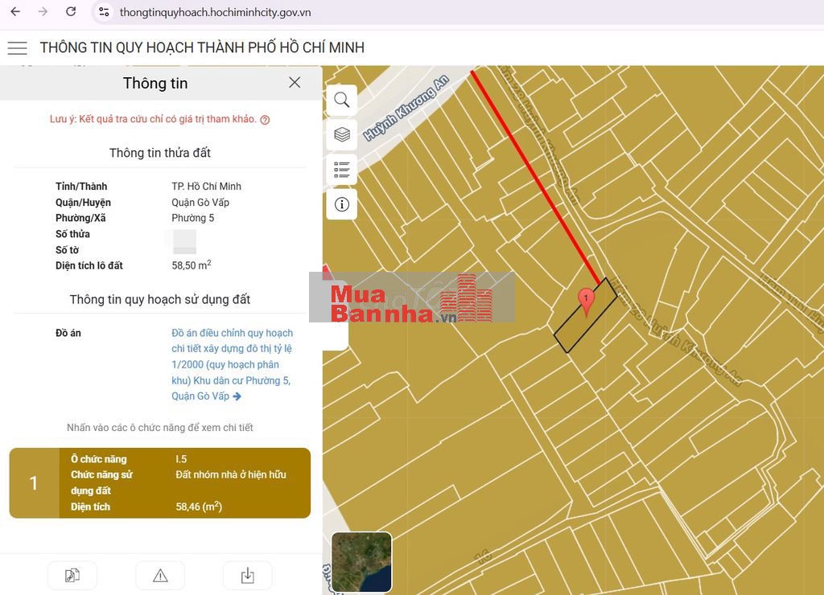Open the Đồ án điều chỉnh quy hoạch link
The height and width of the screenshot is (595, 824).
coord(232,364)
